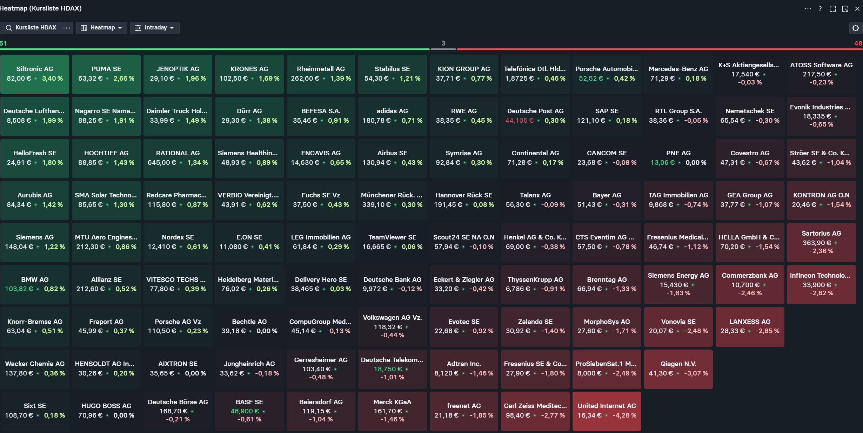
Task: Open the Heatmap view dropdown
Action: [102, 28]
